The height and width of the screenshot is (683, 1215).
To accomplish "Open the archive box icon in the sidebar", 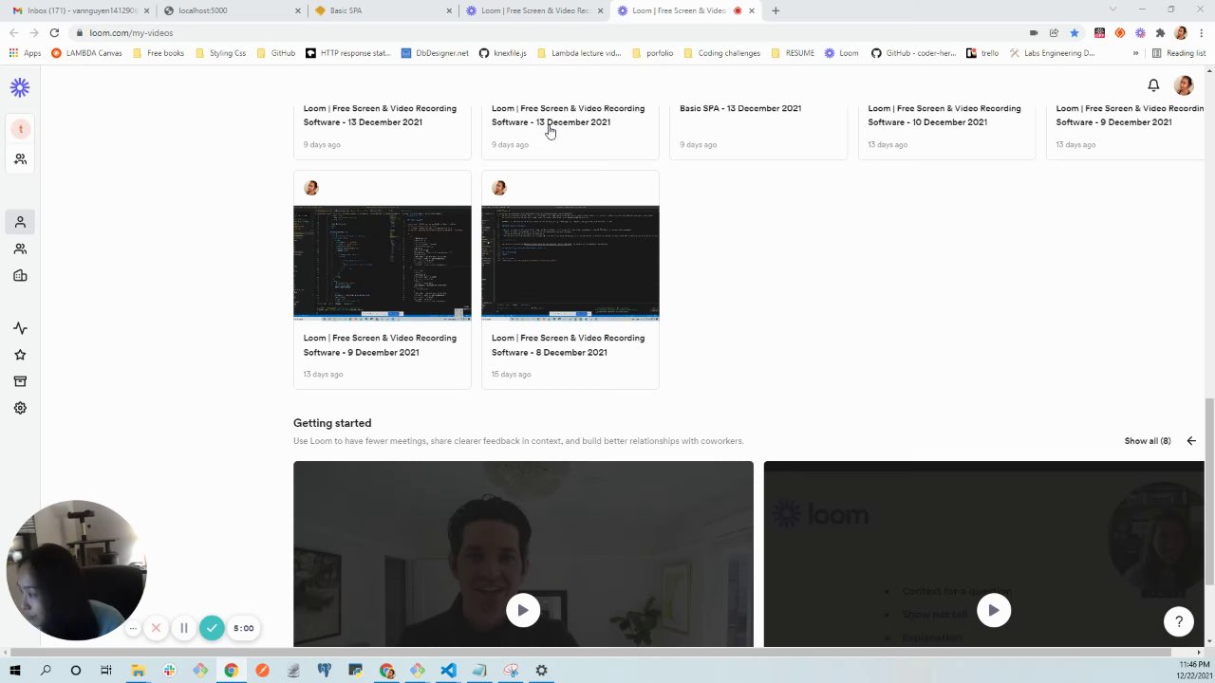I will pyautogui.click(x=20, y=381).
